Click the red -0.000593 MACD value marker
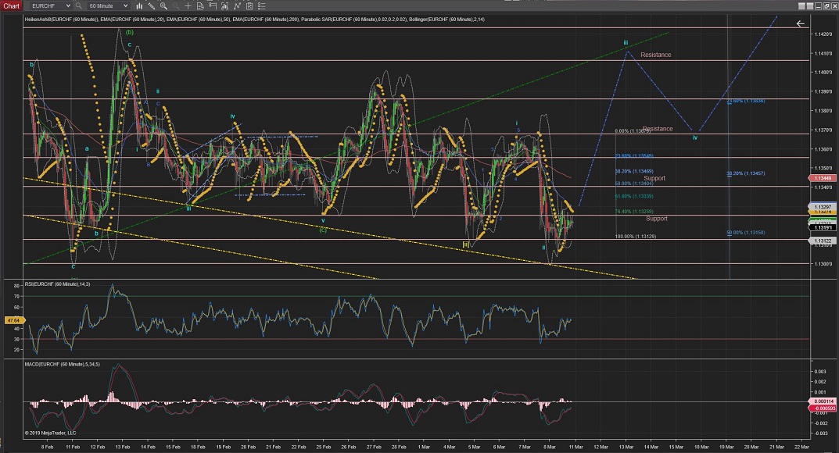 (x=823, y=408)
